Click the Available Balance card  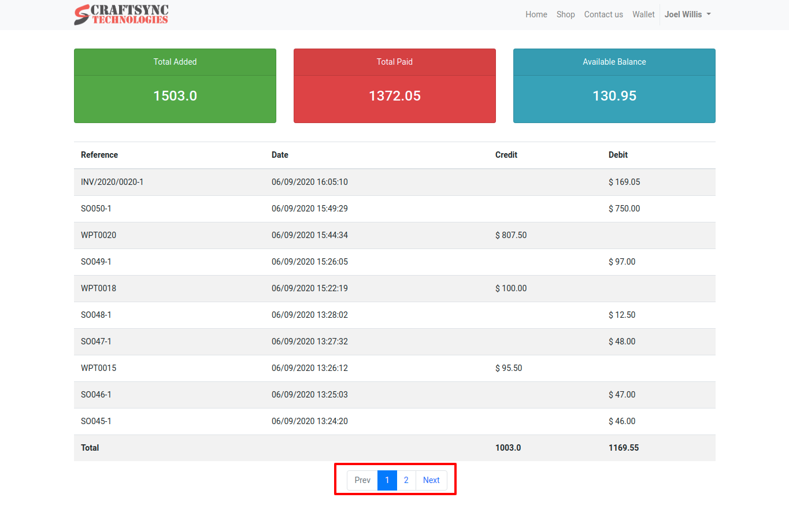point(614,86)
